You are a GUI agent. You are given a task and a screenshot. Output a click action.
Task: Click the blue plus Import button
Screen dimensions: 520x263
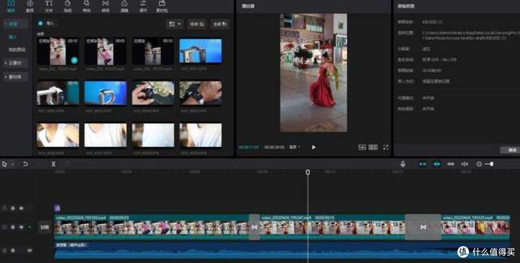coord(40,23)
